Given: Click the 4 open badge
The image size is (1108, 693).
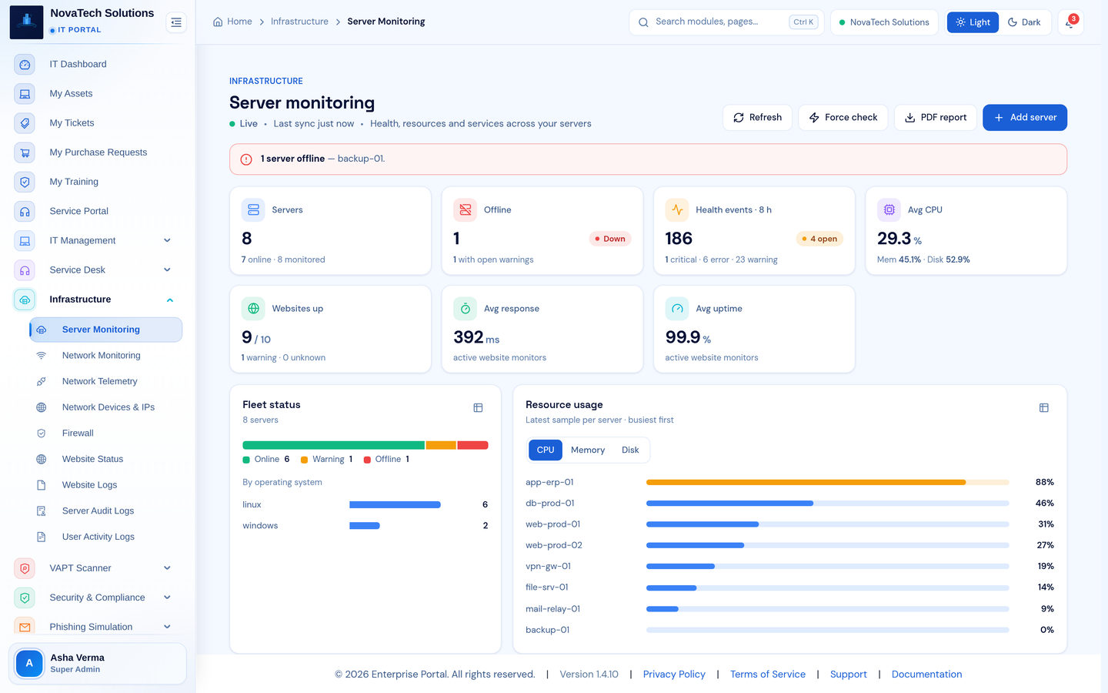Looking at the screenshot, I should pyautogui.click(x=819, y=239).
